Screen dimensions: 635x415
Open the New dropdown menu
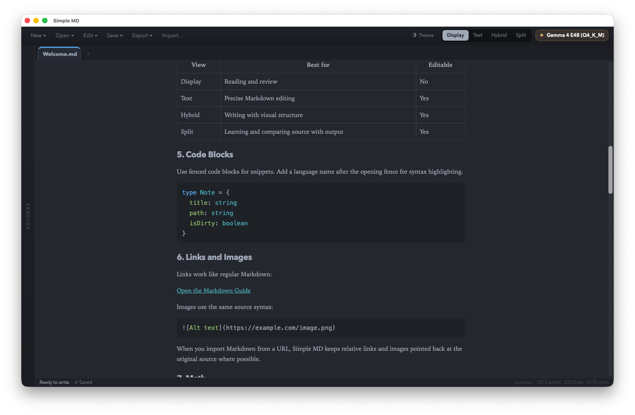(38, 35)
